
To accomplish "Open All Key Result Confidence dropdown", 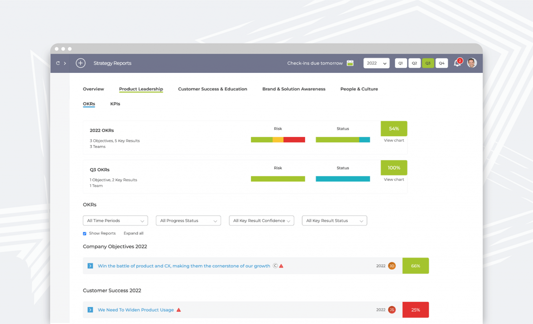I will tap(261, 221).
